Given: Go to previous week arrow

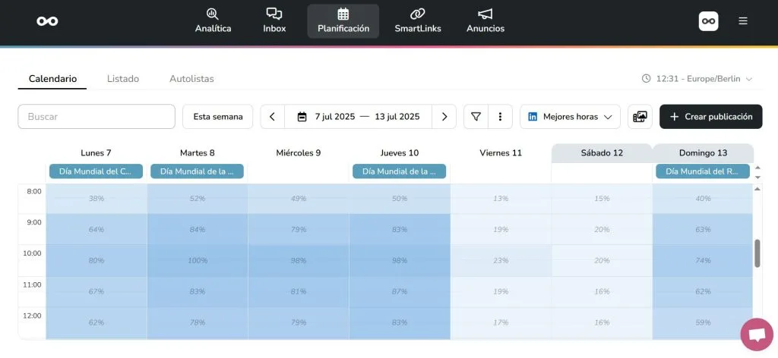Looking at the screenshot, I should [273, 117].
